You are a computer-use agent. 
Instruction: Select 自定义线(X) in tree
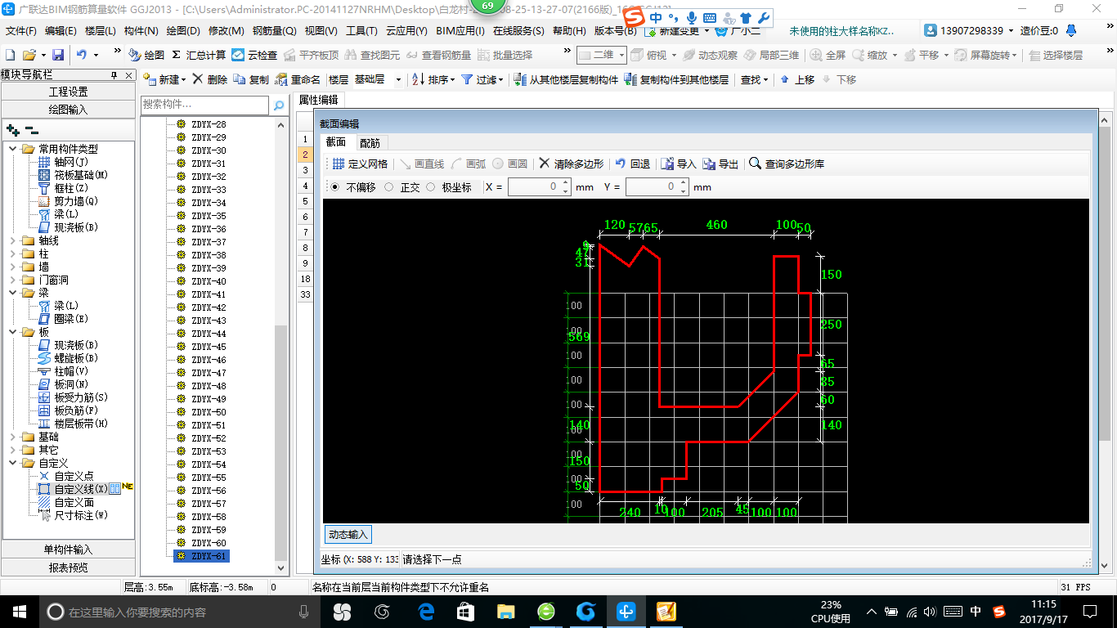[81, 489]
